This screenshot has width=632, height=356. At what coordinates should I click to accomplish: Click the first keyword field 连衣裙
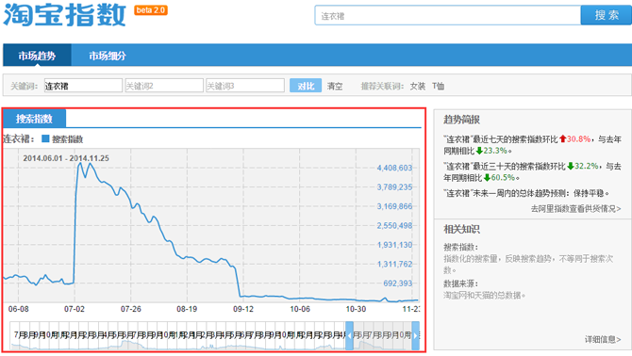click(83, 86)
